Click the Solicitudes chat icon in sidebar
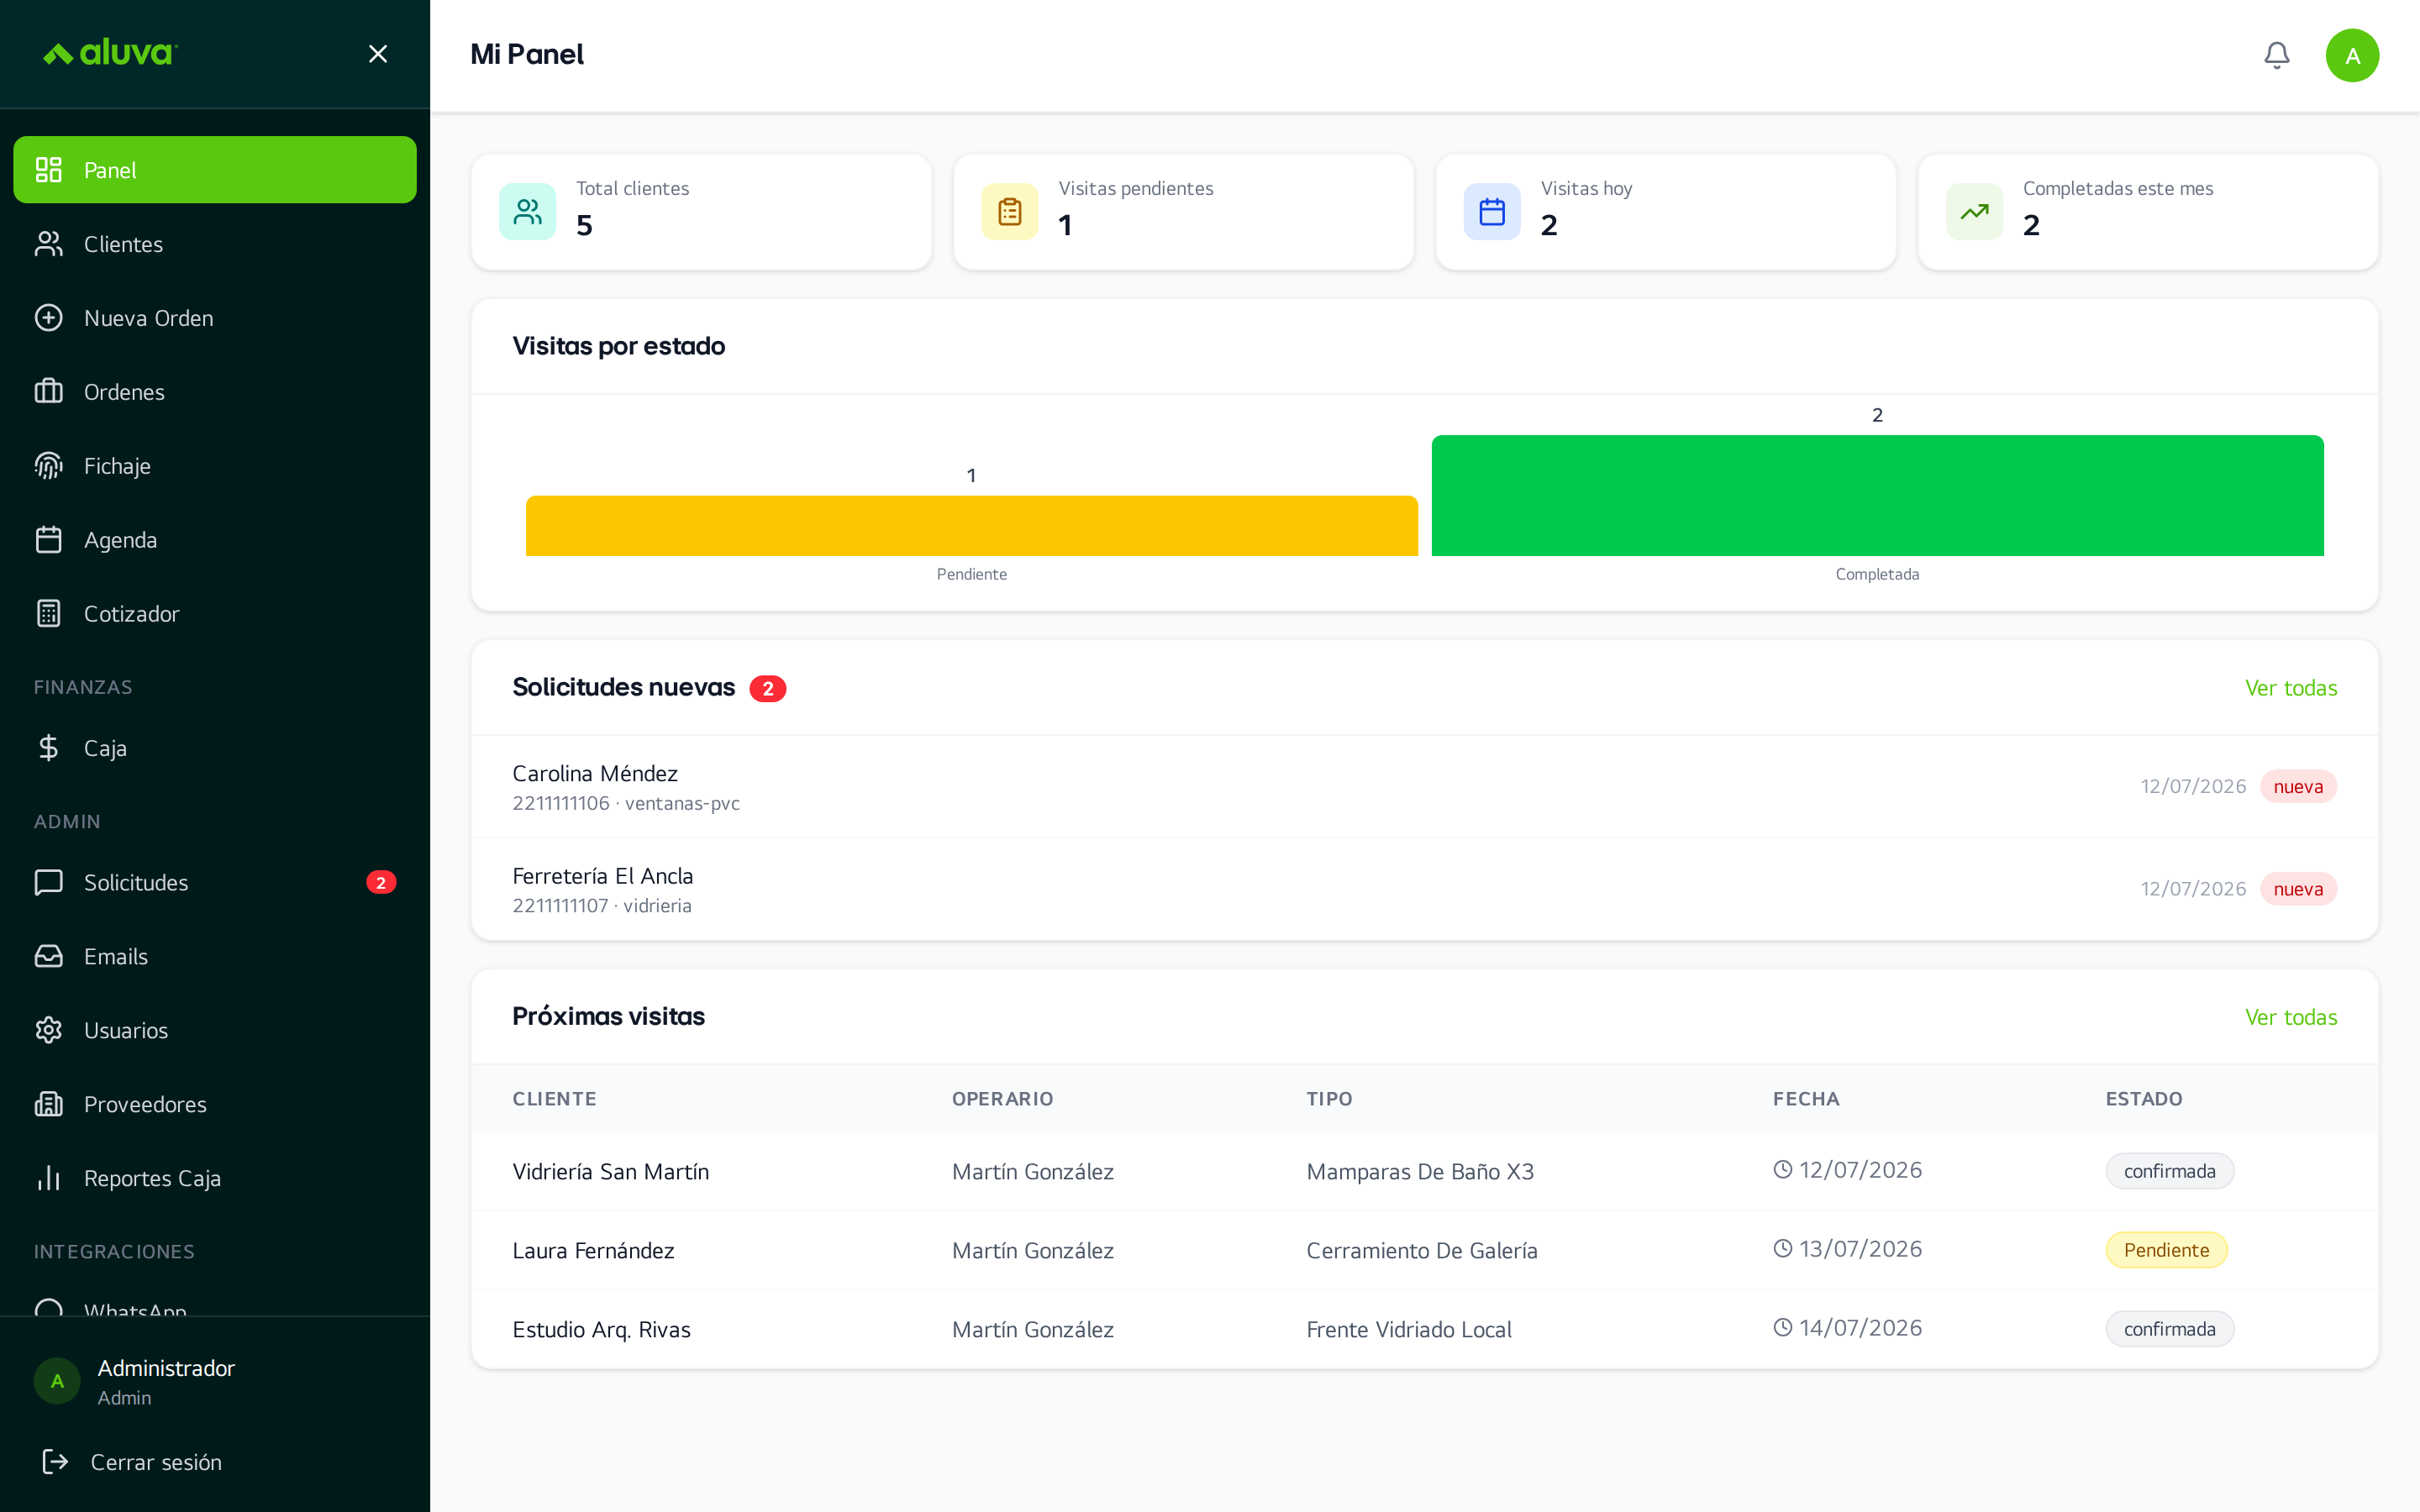 click(x=49, y=882)
